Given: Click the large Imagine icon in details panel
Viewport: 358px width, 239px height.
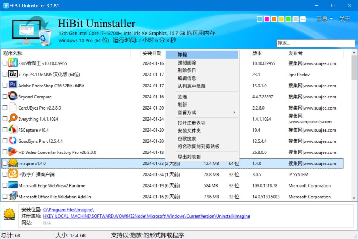Looking at the screenshot, I should click(x=9, y=214).
